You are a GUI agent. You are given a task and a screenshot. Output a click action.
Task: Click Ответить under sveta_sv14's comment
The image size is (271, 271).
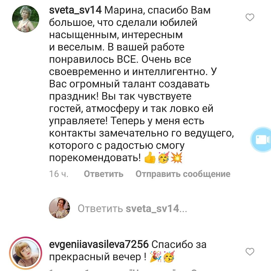point(104,174)
